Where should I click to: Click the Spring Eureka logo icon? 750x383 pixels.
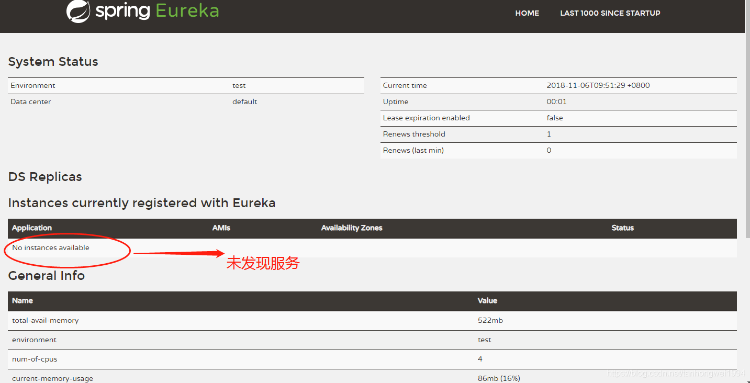pyautogui.click(x=78, y=11)
